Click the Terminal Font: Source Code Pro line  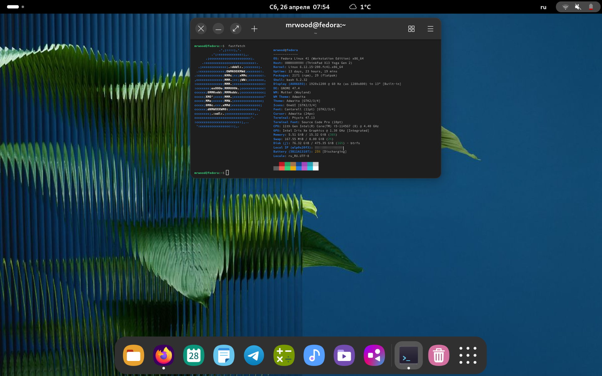coord(308,122)
